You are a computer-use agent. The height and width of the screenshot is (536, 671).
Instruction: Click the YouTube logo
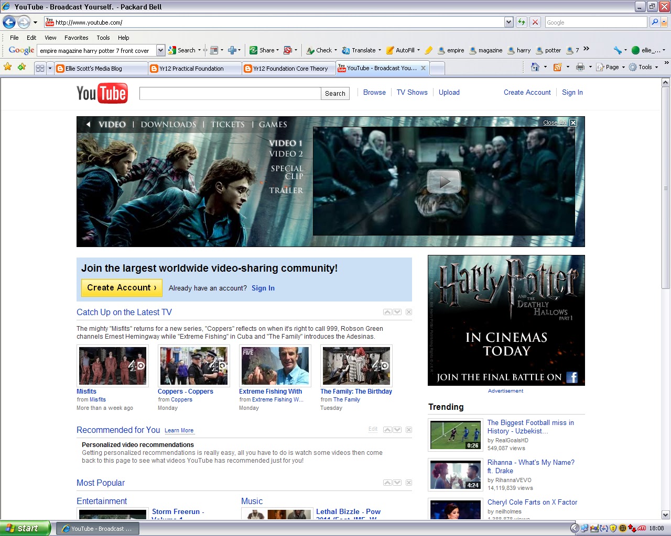pos(102,93)
